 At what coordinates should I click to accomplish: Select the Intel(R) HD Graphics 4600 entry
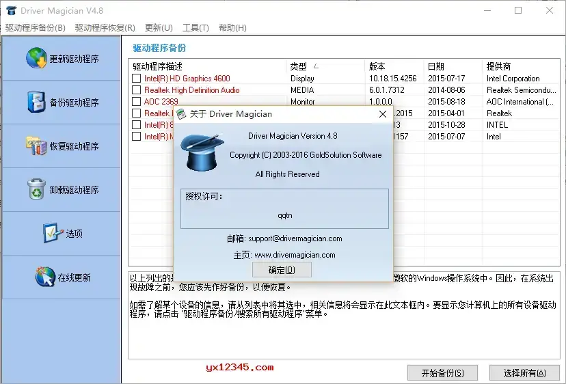point(187,79)
